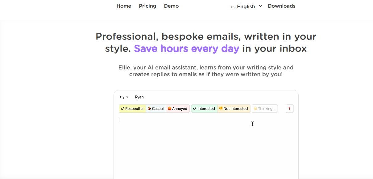Click the dancer emoji on Casual tone
This screenshot has width=373, height=179.
point(149,109)
